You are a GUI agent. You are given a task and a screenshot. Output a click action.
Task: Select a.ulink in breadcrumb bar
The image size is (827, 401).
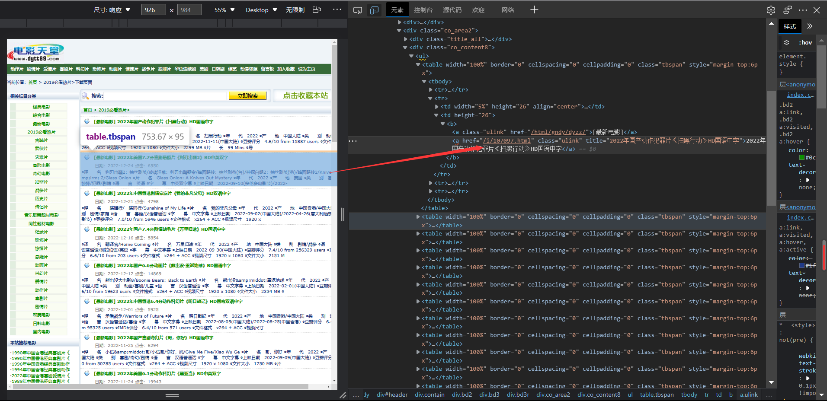pos(749,395)
